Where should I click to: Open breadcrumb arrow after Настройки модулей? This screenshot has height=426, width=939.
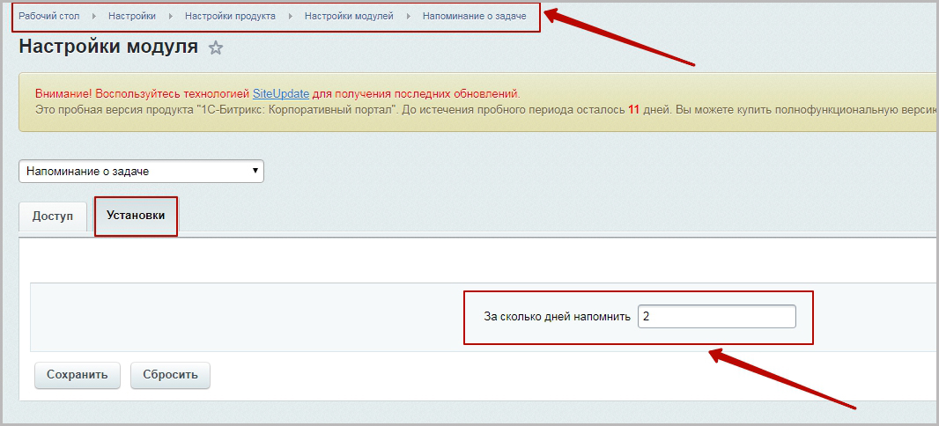409,16
